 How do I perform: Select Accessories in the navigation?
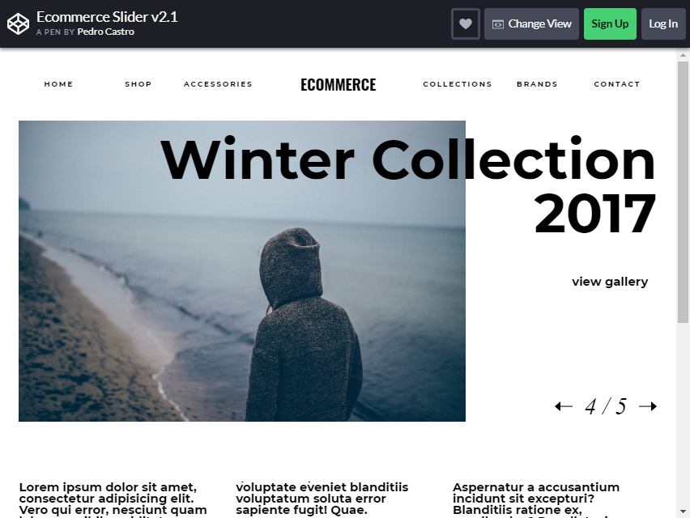(218, 84)
